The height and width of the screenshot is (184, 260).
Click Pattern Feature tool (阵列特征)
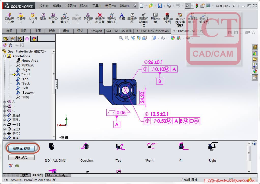click(x=88, y=18)
